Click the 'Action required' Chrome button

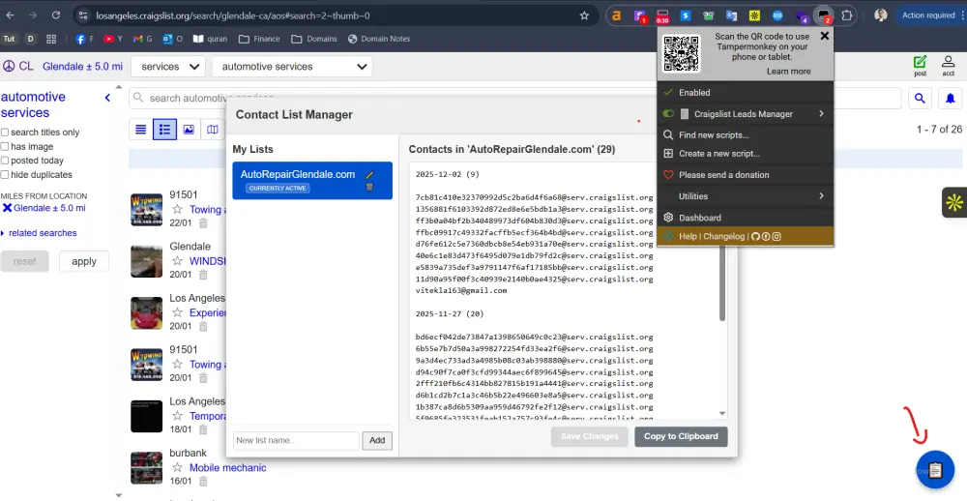(928, 15)
